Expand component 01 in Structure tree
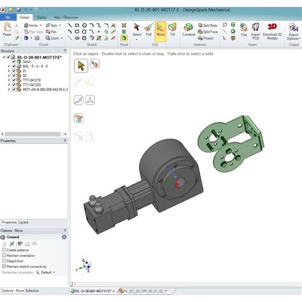Screen dimensions: 302x302 [x=9, y=71]
